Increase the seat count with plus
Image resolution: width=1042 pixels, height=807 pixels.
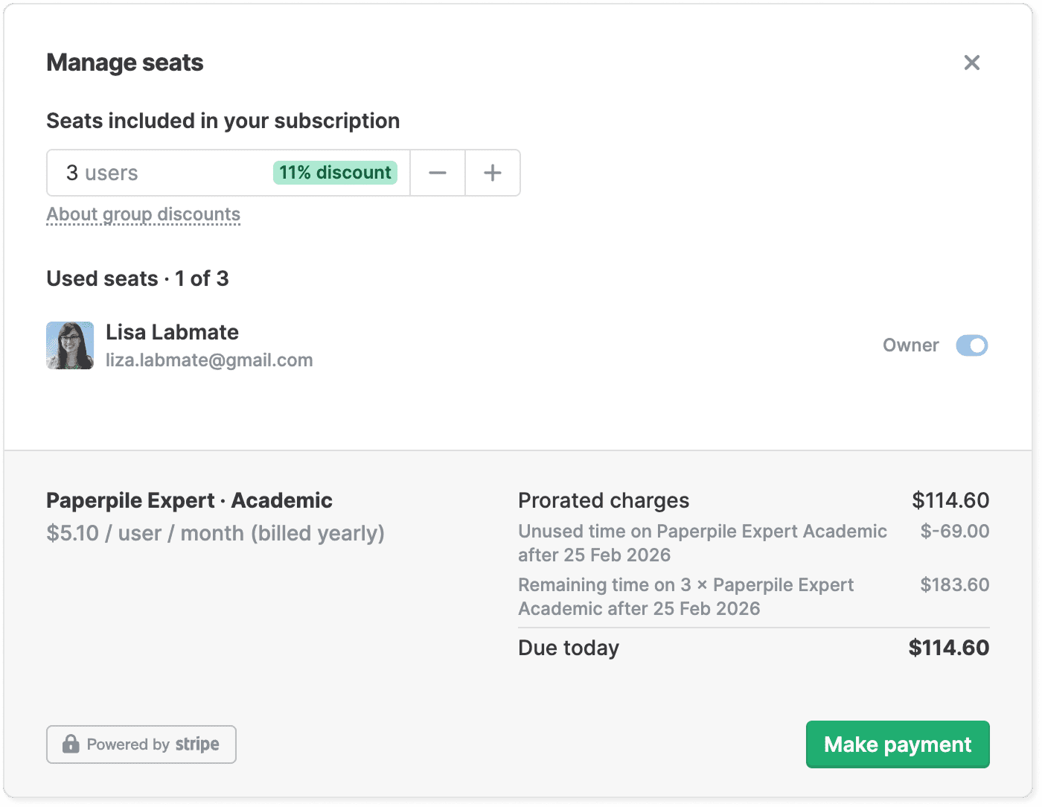pos(493,173)
